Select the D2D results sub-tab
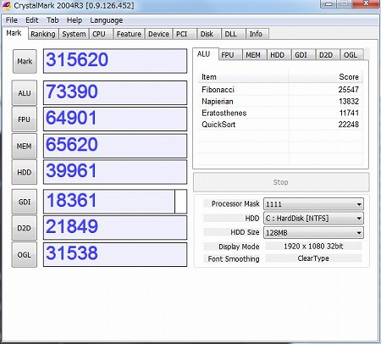The height and width of the screenshot is (344, 381). [x=328, y=55]
